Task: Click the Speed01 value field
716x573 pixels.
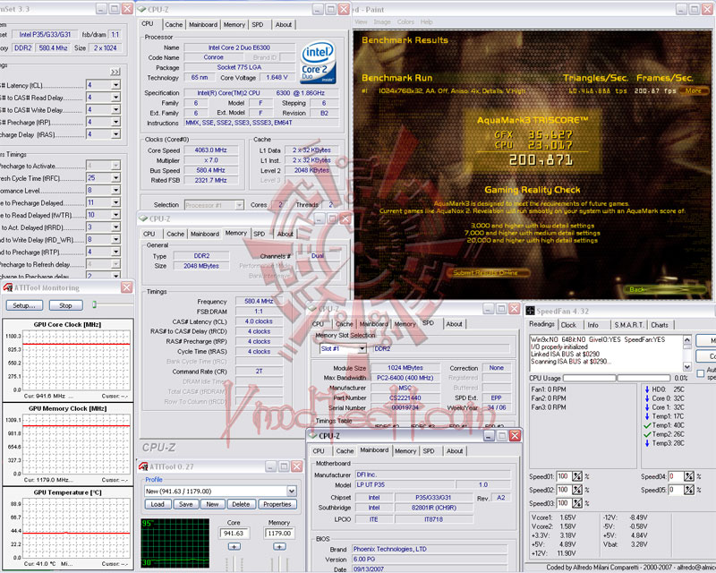Action: (x=565, y=476)
